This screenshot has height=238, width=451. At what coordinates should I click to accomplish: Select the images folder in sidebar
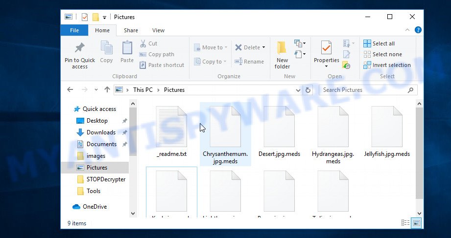point(96,156)
